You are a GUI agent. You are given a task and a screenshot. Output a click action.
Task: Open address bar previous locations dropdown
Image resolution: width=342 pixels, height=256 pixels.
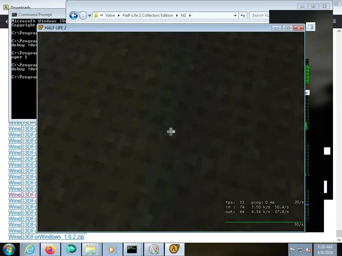tap(235, 16)
